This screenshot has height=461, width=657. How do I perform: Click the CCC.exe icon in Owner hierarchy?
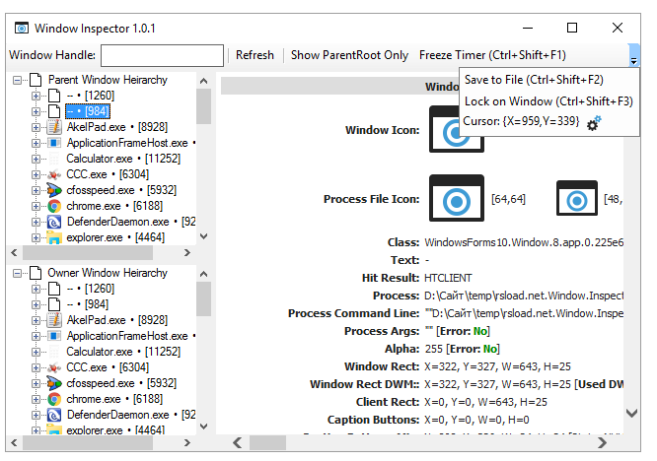click(55, 367)
